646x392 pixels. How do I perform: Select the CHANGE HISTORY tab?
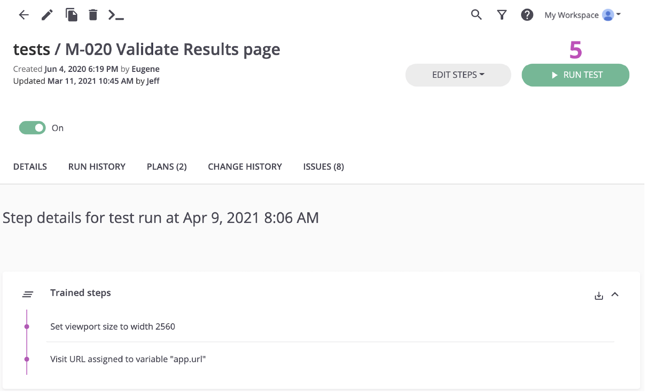(x=245, y=166)
